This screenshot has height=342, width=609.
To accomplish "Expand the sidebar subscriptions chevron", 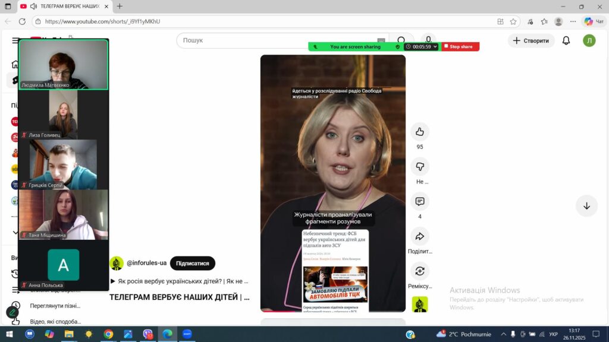I will pyautogui.click(x=15, y=233).
